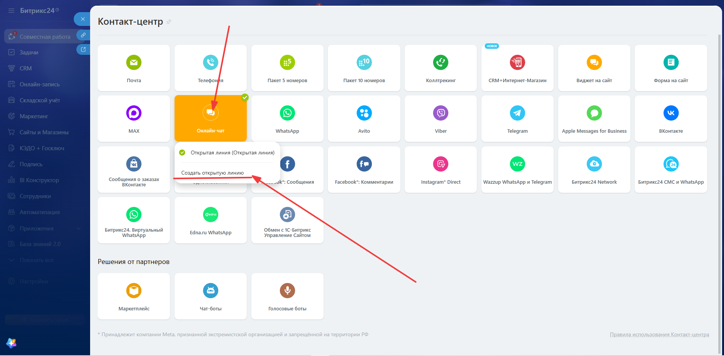Connect the WhatsApp channel icon
Viewport: 724px width, 356px height.
coord(287,113)
